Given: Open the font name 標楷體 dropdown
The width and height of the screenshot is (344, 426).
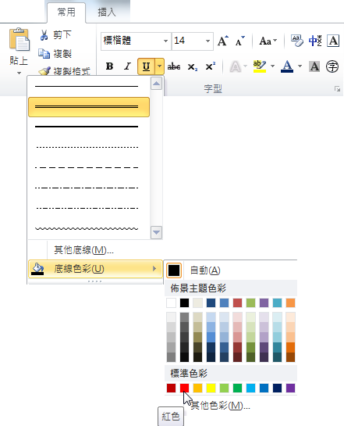Looking at the screenshot, I should pyautogui.click(x=165, y=41).
